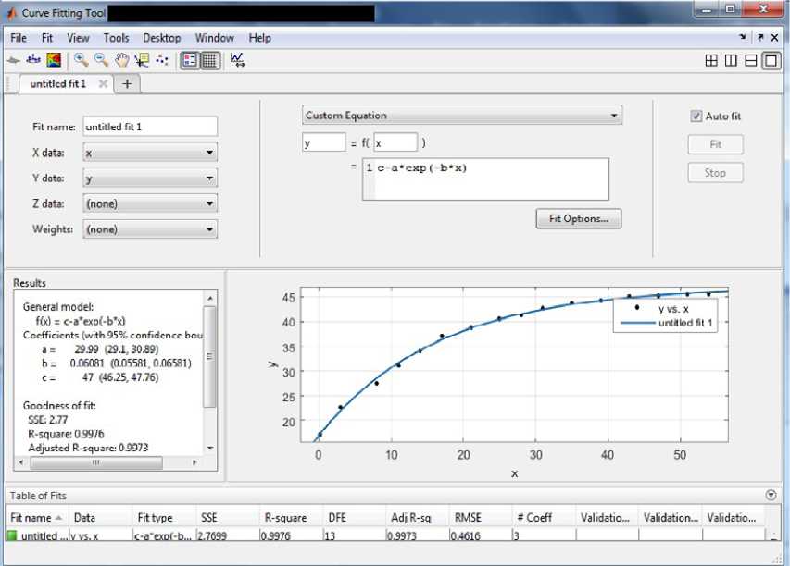Click the Exclude Outliers scatter icon

point(162,60)
